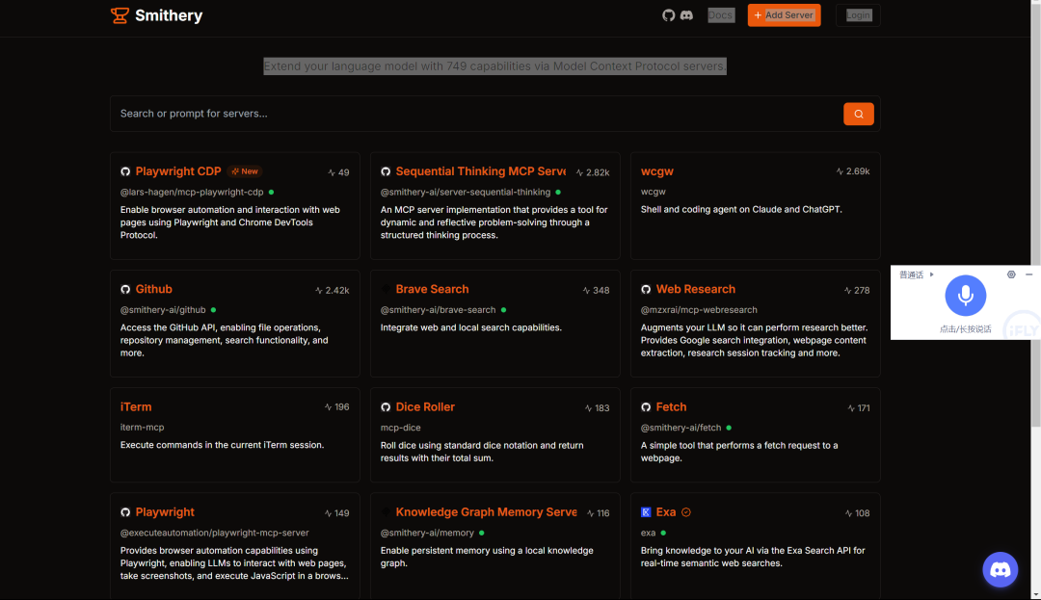Click GitHub icon beside Playwright title
Viewport: 1041px width, 600px height.
tap(125, 512)
